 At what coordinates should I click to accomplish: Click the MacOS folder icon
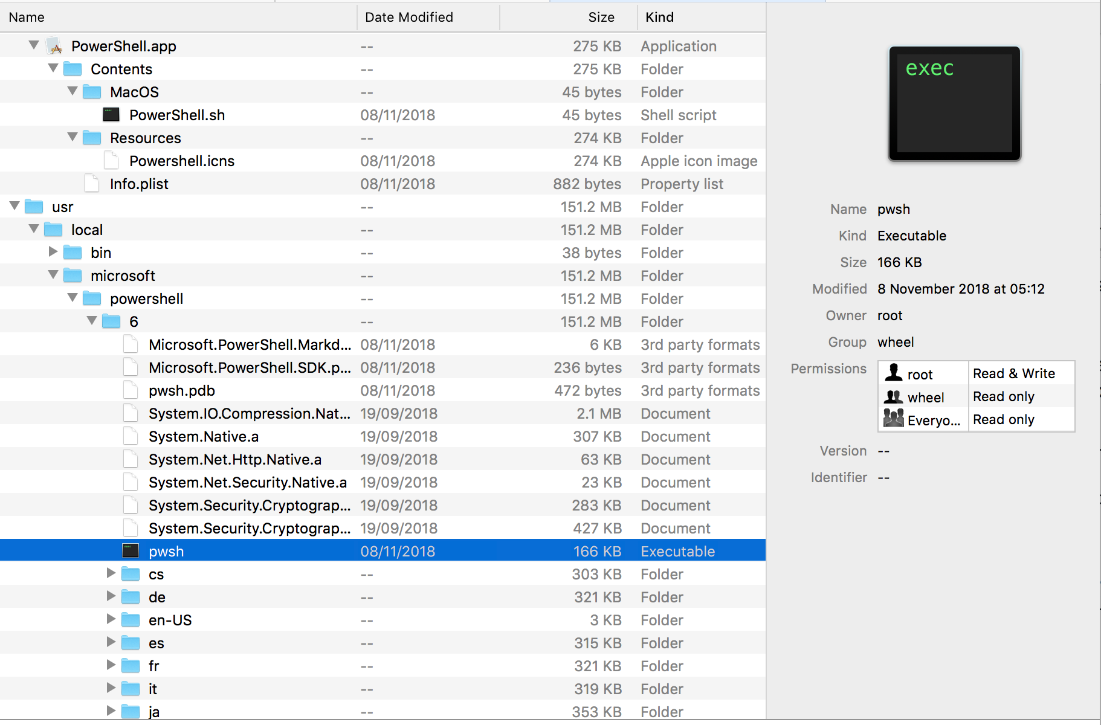pos(92,92)
